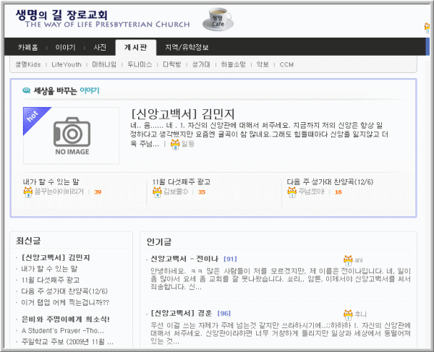434x352 pixels.
Task: Click the cut-off avatar icon at the header's right edge
Action: point(427,28)
